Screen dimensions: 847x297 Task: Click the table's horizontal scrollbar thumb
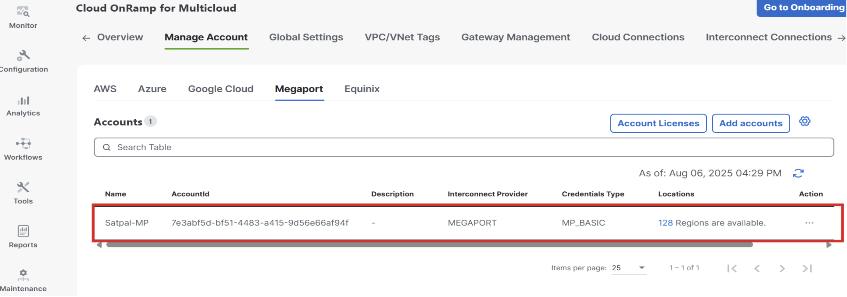429,245
